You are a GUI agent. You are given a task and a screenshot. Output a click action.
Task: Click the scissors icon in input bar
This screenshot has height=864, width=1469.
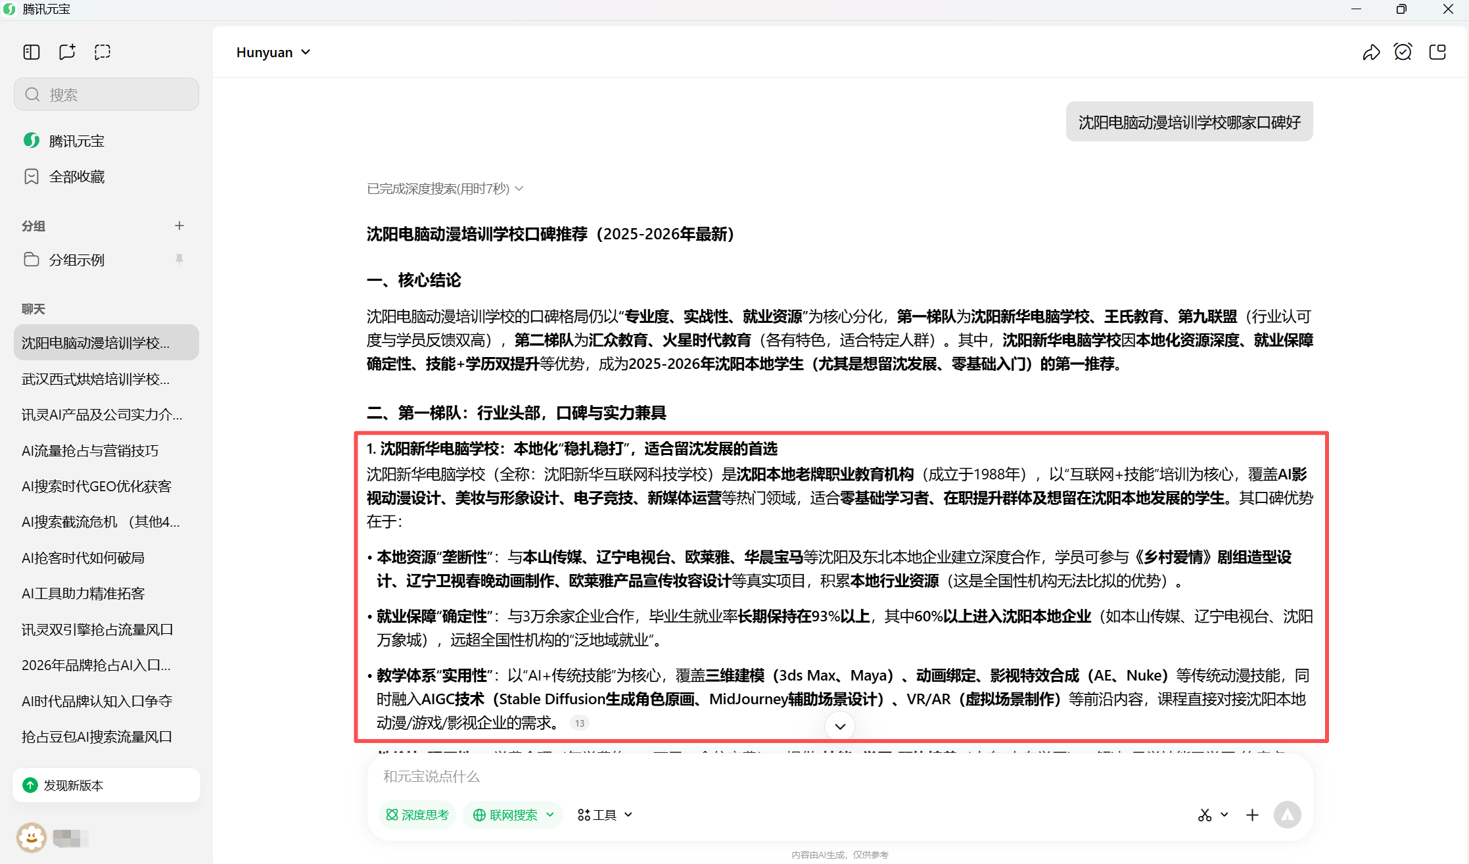pos(1204,815)
